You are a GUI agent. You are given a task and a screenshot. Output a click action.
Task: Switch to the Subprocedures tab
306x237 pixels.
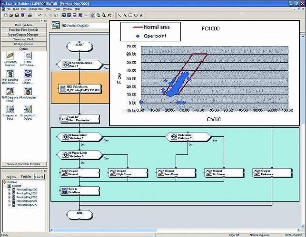(11, 177)
